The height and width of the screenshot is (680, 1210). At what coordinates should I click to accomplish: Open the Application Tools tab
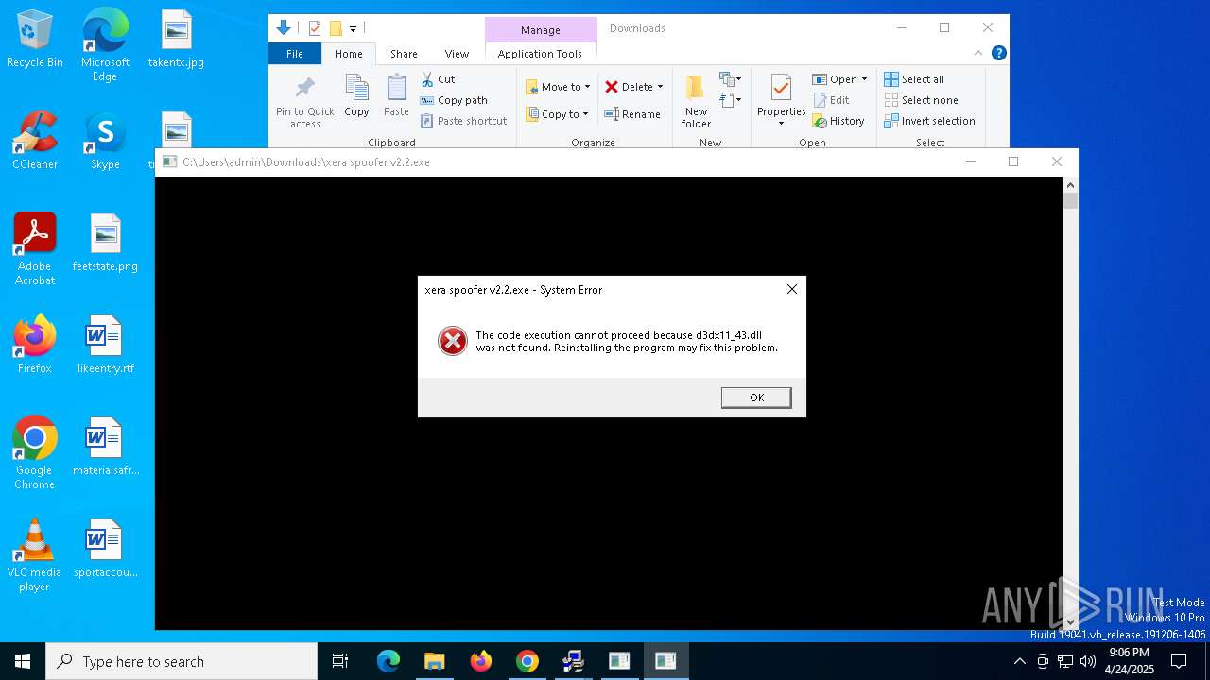coord(540,54)
